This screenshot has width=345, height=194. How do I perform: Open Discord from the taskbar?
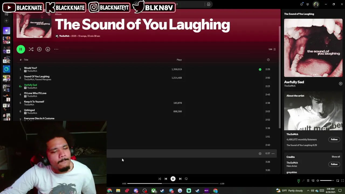(136, 191)
